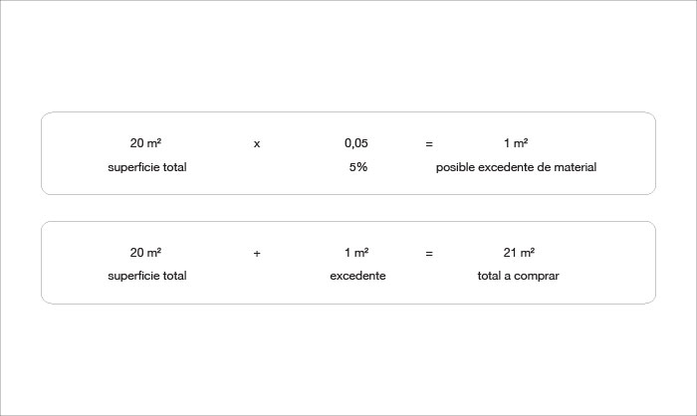Click the first 20 m² value
Viewport: 697px width, 416px height.
coord(145,143)
